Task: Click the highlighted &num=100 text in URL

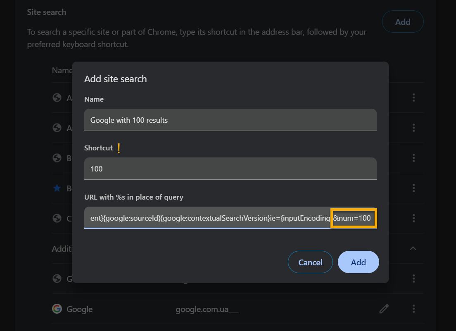Action: click(x=352, y=218)
